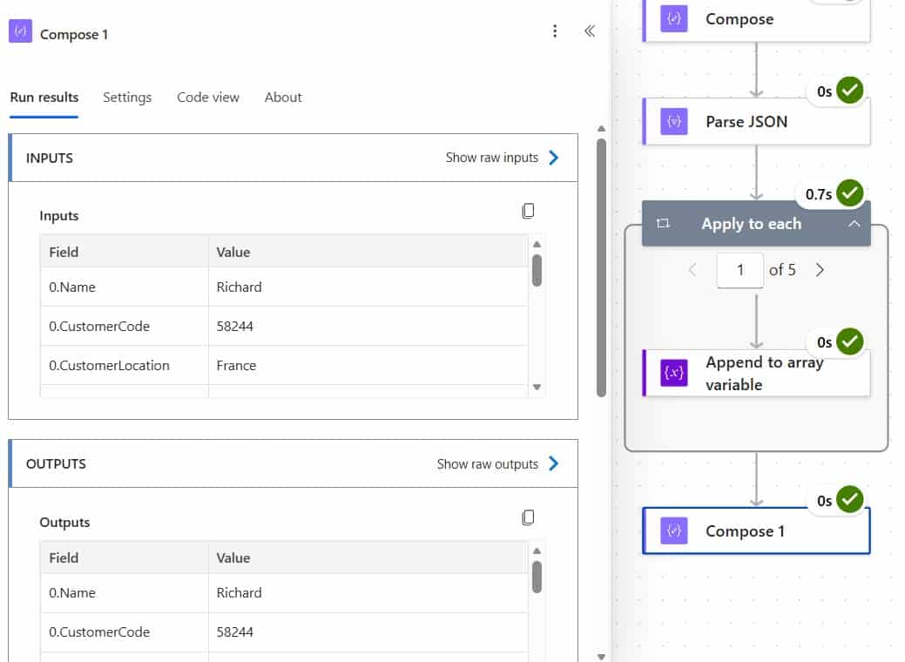Select the Richard value in Inputs table
The height and width of the screenshot is (662, 905).
pyautogui.click(x=239, y=287)
